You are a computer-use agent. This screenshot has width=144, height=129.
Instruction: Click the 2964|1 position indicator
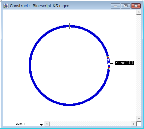click(x=20, y=124)
